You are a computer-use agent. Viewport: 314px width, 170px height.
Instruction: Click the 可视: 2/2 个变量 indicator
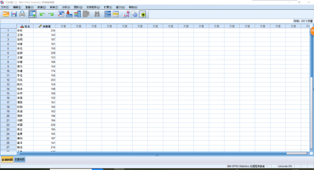[x=303, y=21]
